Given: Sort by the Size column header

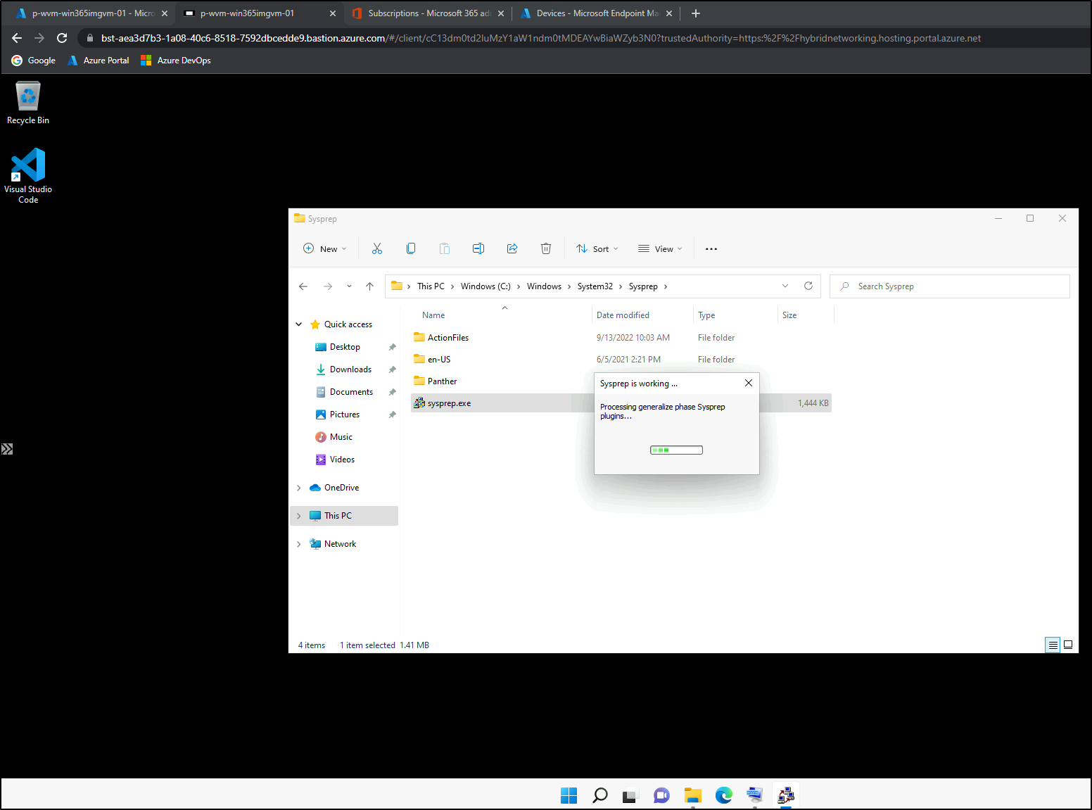Looking at the screenshot, I should point(789,315).
